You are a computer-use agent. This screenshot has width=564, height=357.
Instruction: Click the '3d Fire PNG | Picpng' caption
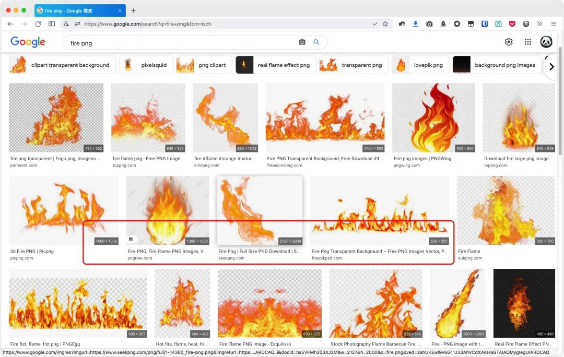(32, 251)
